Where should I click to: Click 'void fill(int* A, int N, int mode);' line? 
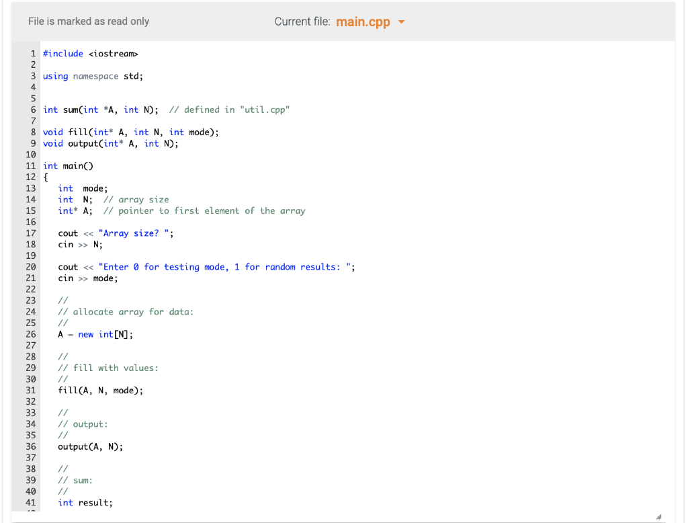pyautogui.click(x=131, y=132)
